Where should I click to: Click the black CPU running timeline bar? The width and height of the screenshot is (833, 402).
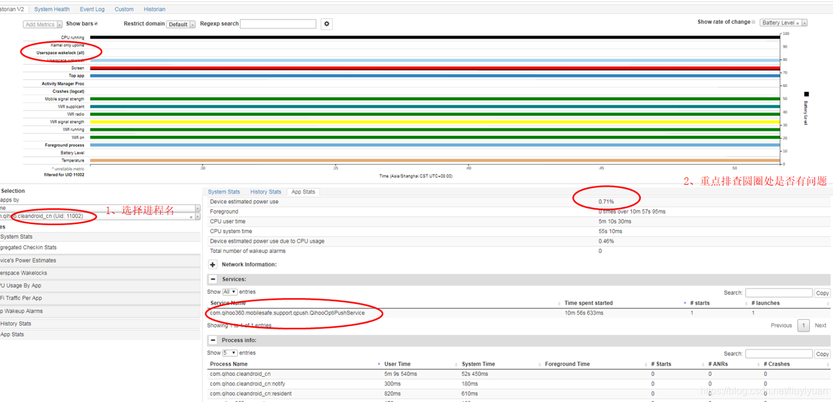coord(435,37)
